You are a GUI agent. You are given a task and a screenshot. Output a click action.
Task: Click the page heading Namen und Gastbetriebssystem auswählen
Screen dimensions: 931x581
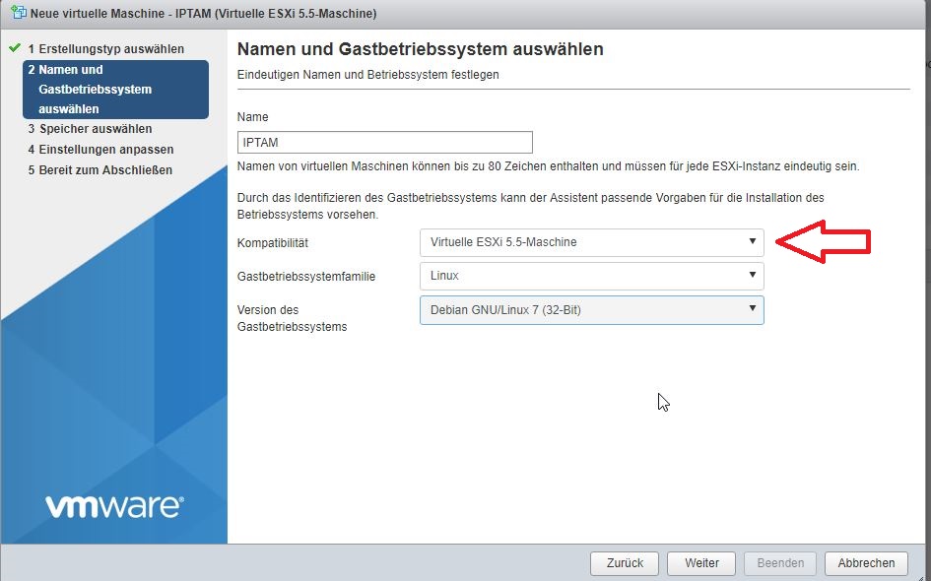[x=421, y=49]
